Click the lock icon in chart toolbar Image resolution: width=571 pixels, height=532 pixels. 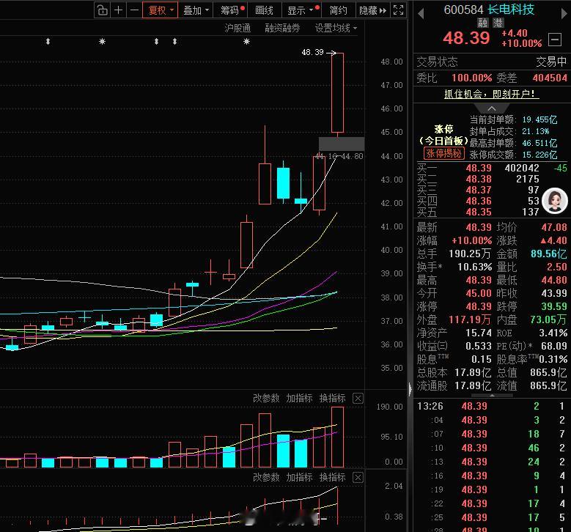pyautogui.click(x=103, y=10)
